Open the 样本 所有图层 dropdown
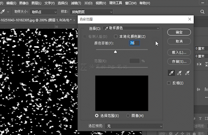 (x=92, y=12)
